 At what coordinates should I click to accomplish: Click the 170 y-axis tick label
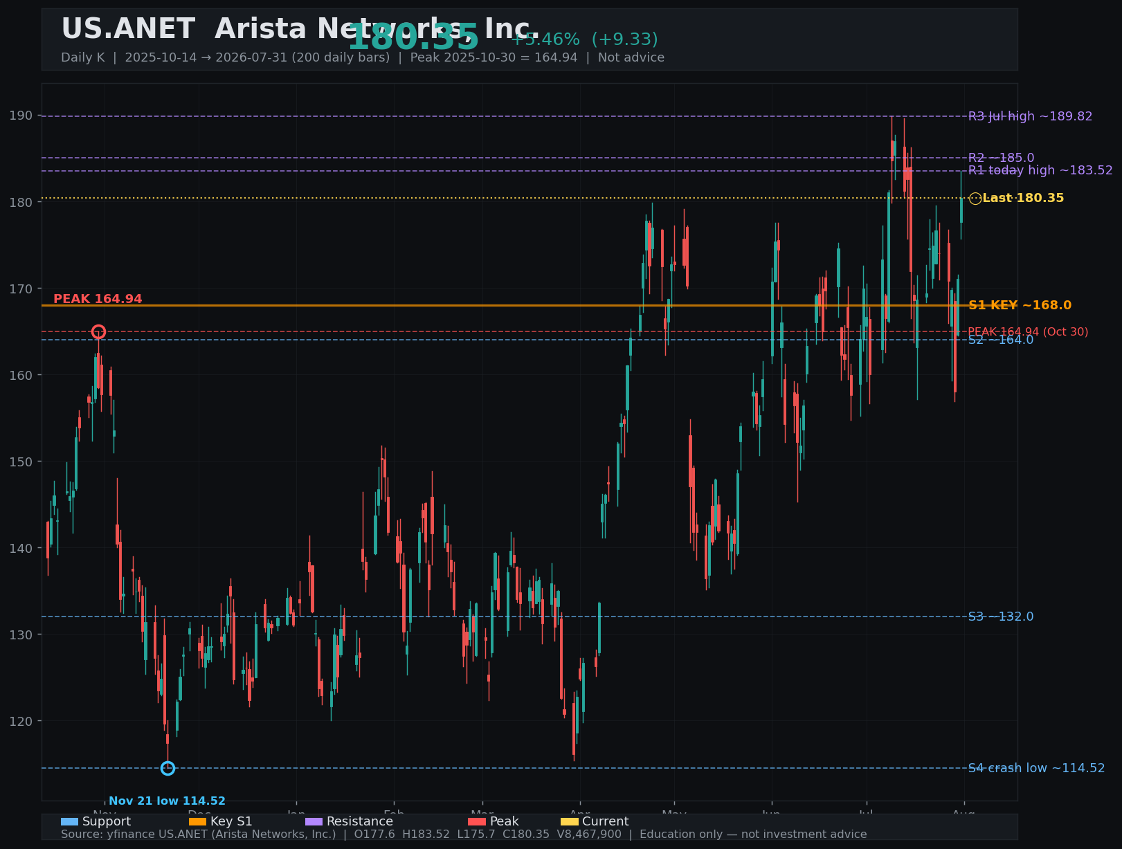click(x=21, y=289)
